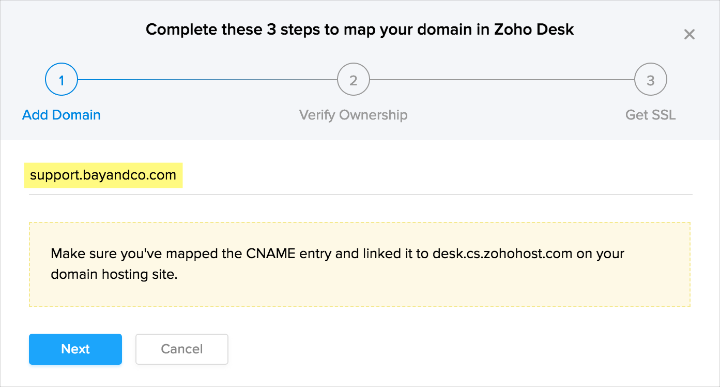Click "domain hosting site." in the notice

point(114,275)
